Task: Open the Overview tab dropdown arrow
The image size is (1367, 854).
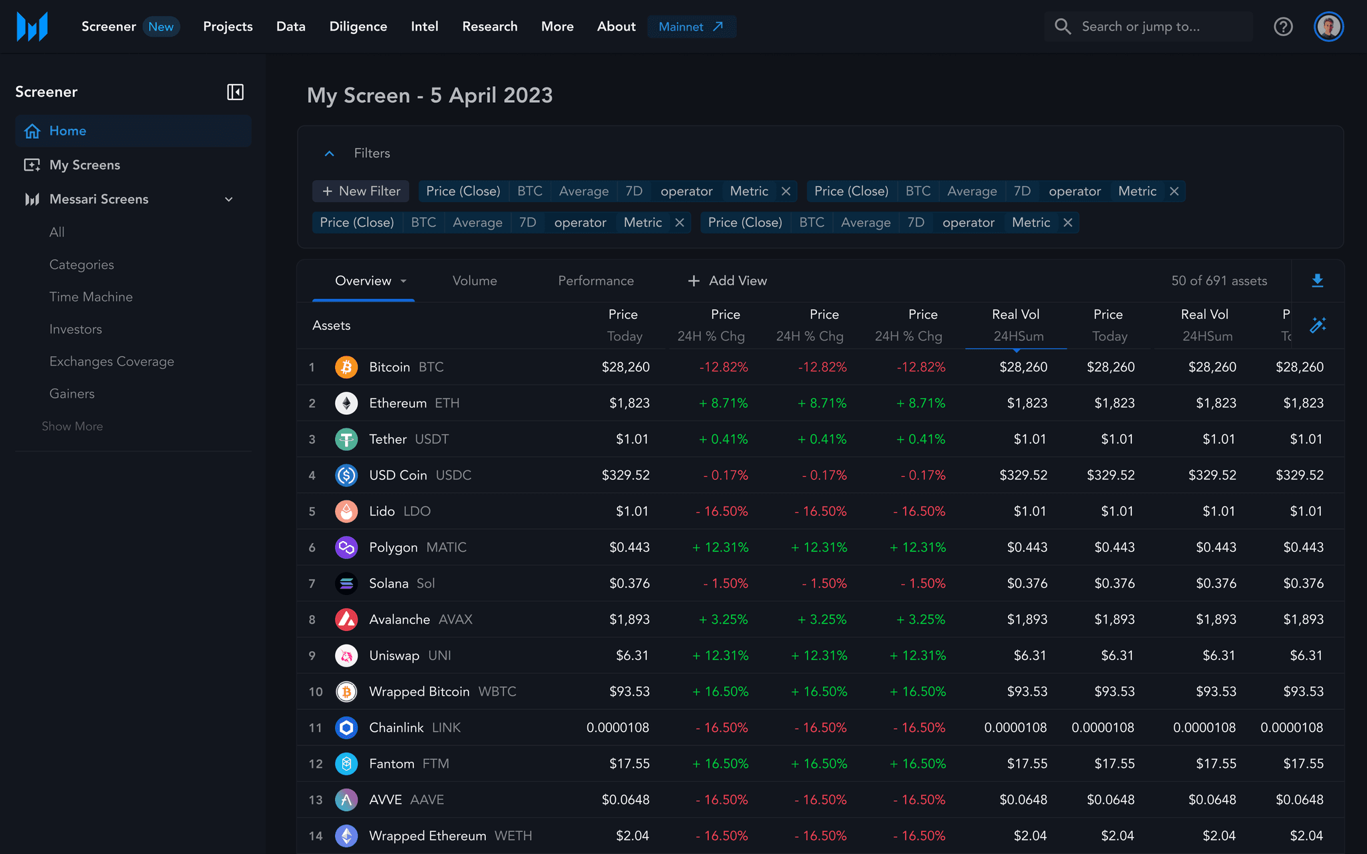Action: coord(404,281)
